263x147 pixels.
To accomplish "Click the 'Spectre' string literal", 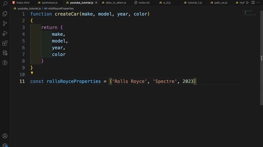I will click(165, 81).
